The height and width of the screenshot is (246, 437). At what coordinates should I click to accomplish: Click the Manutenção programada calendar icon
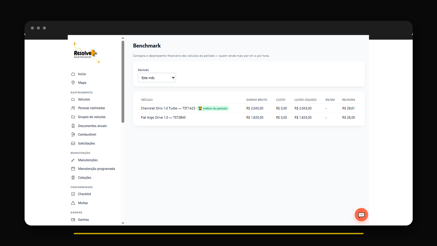[x=73, y=169]
